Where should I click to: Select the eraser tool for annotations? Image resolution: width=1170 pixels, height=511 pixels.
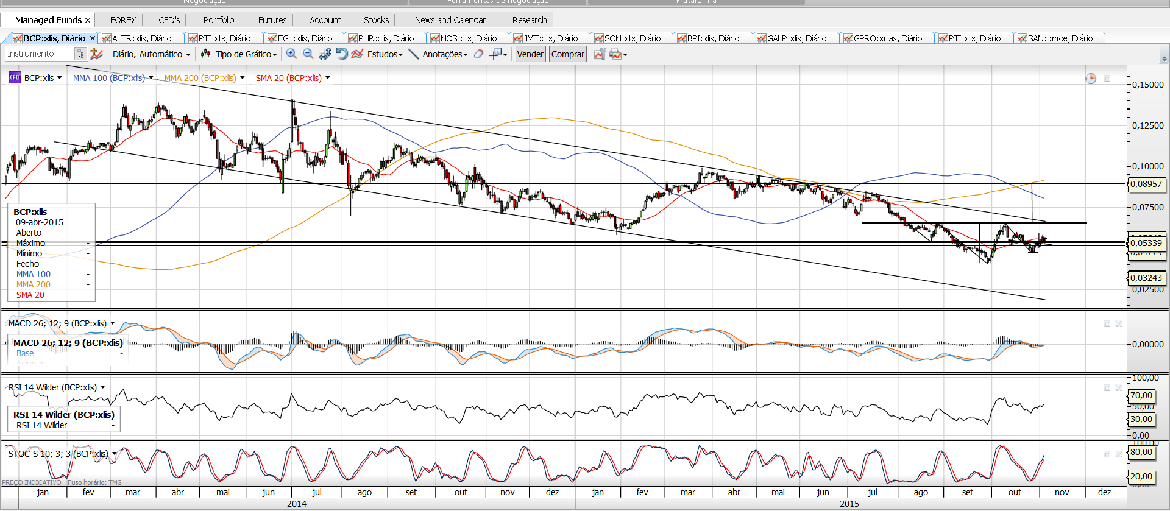479,54
